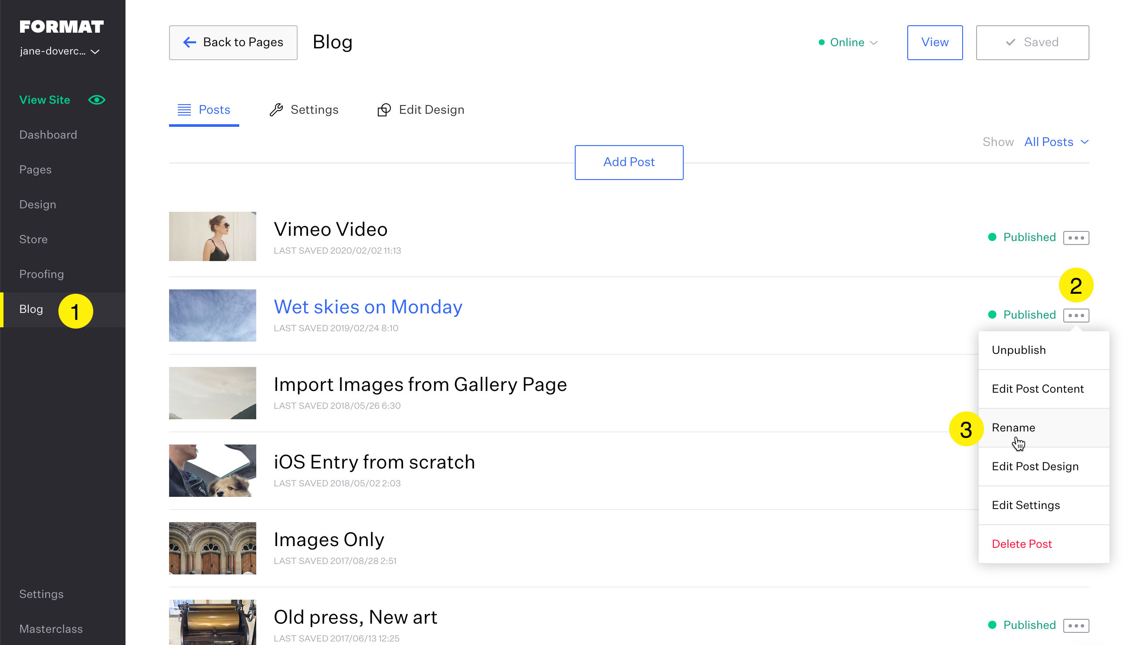Select Rename from the post menu
Image resolution: width=1133 pixels, height=645 pixels.
[1013, 428]
